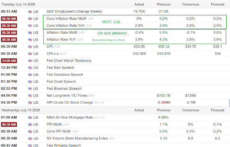Click flag icon on MBA 30-Year Mortgage Rate row

(30, 118)
